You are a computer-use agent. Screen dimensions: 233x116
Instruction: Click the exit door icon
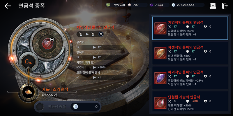click(x=224, y=6)
